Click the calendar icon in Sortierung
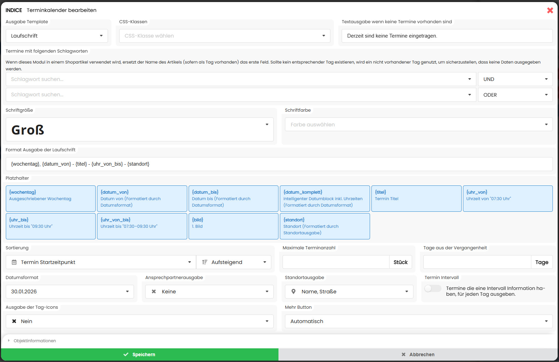Viewport: 559px width, 362px height. 14,262
